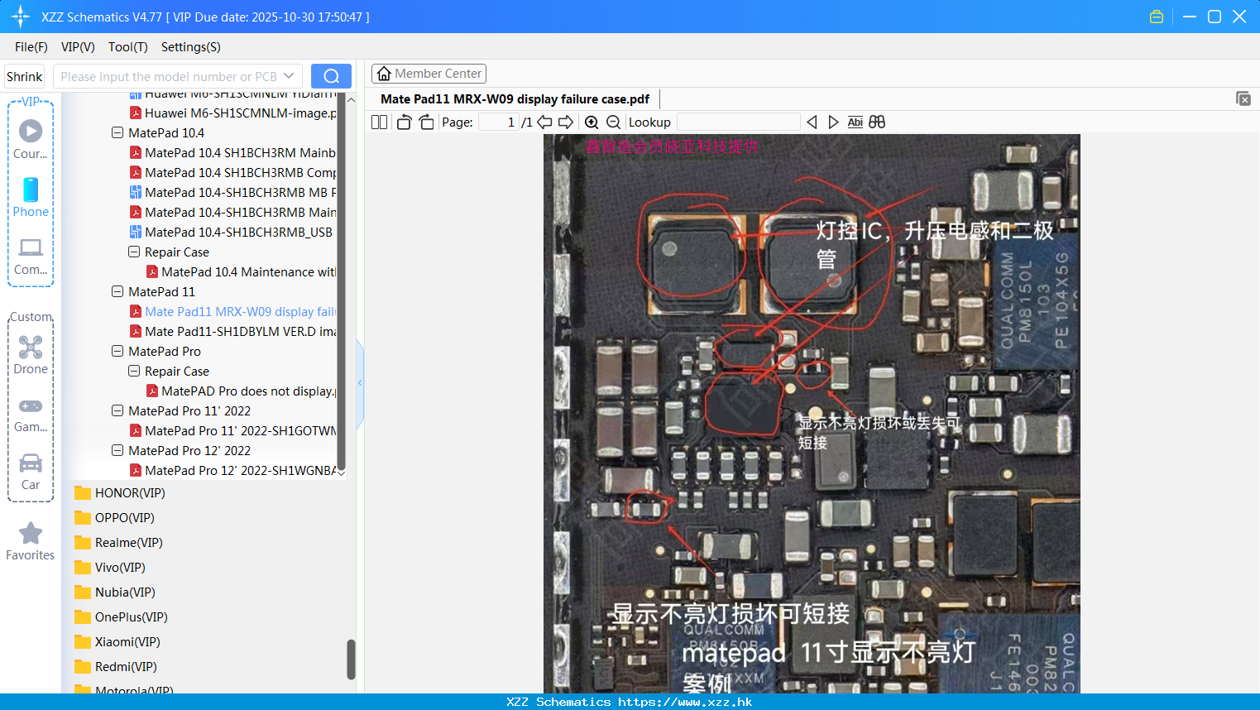Open the www.xzz.hk status bar link
The image size is (1260, 710).
coord(685,702)
